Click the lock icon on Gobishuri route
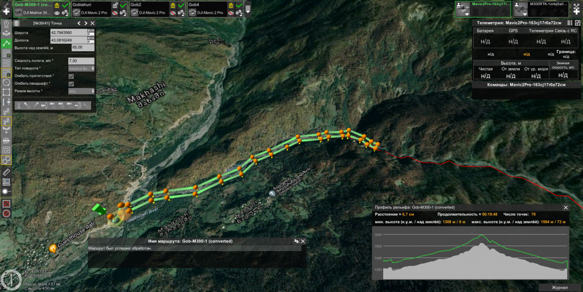This screenshot has width=583, height=292. (x=114, y=5)
